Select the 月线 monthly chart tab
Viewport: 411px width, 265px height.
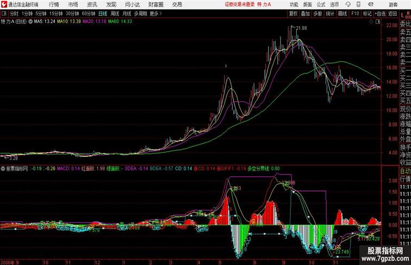click(x=127, y=14)
